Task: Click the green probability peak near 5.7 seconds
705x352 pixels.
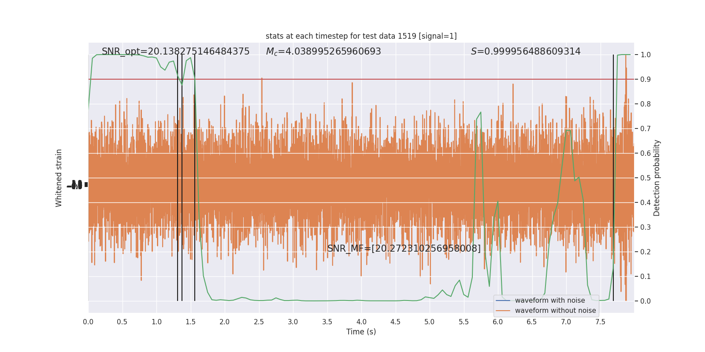Action: point(480,113)
